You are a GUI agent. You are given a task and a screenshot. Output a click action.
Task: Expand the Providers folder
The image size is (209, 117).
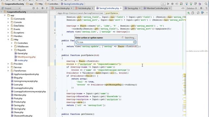[8, 64]
